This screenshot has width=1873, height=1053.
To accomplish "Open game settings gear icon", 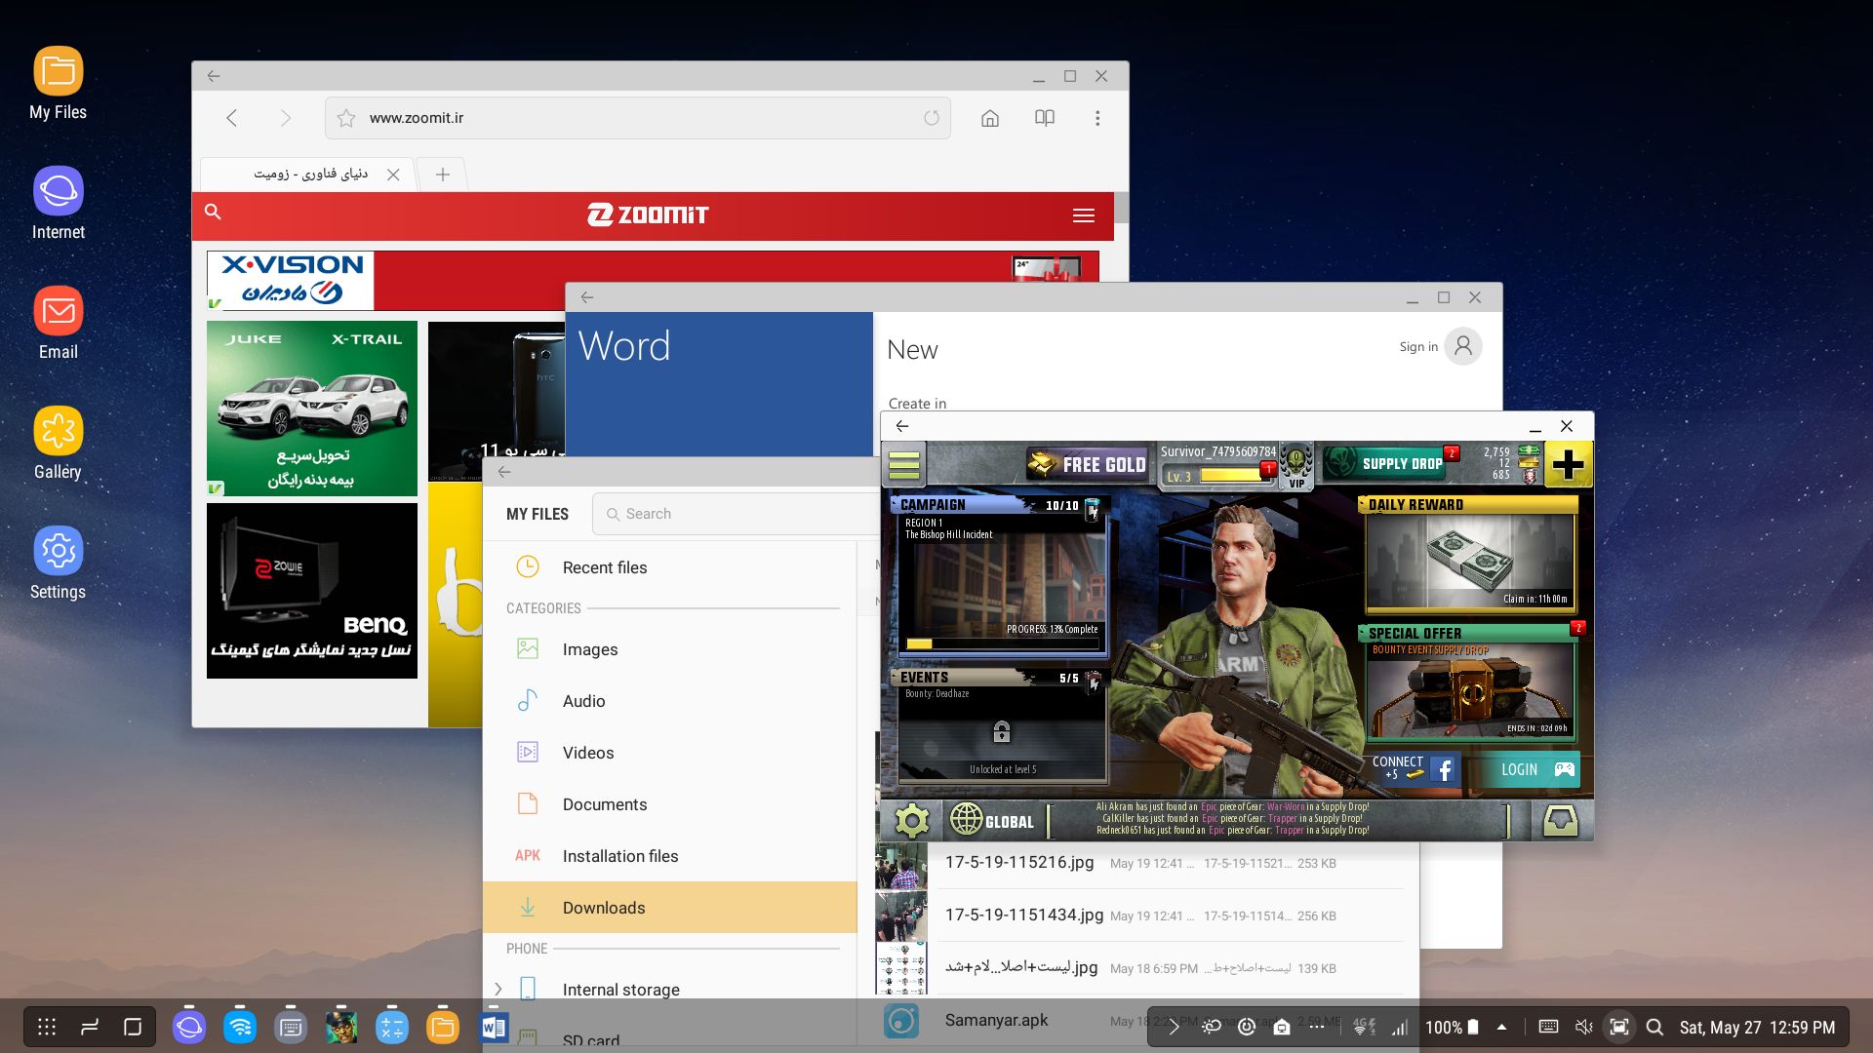I will (912, 821).
